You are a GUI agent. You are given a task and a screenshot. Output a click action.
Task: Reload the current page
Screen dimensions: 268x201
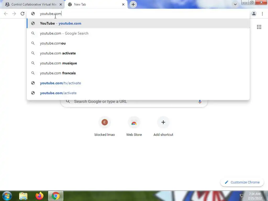[23, 14]
